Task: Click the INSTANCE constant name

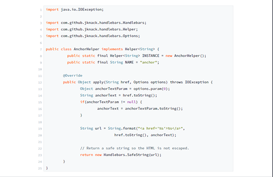Action: pos(151,56)
